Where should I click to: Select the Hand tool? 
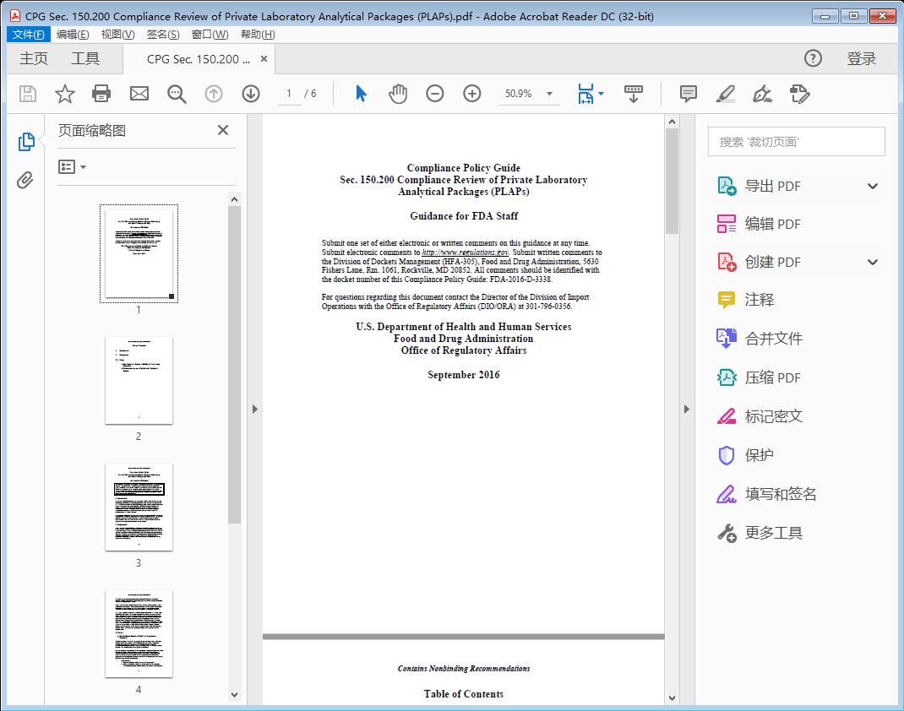pyautogui.click(x=396, y=94)
